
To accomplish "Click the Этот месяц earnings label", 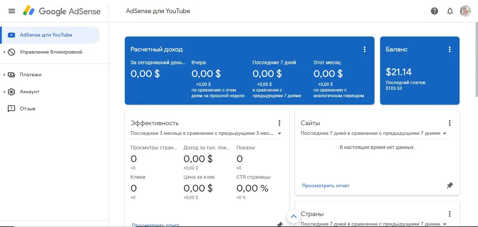I will 327,62.
